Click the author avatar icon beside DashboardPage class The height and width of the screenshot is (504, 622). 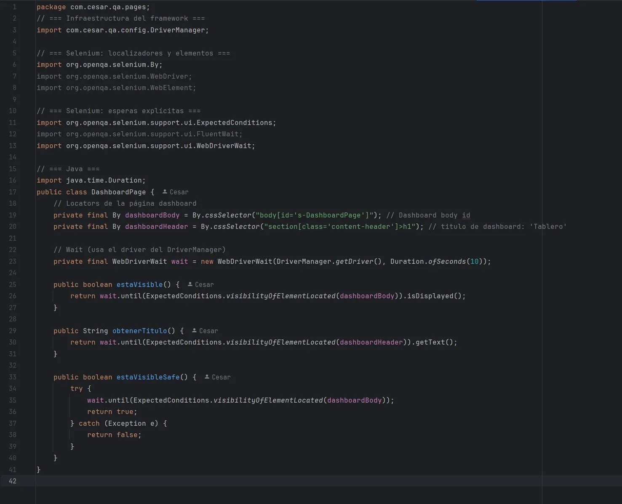pyautogui.click(x=164, y=191)
